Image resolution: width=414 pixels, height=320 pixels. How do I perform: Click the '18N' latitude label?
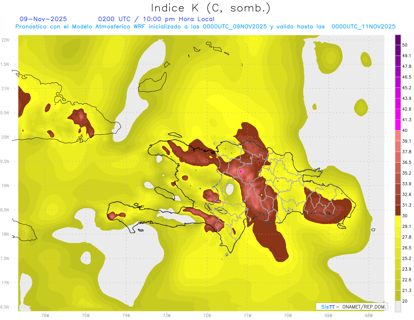(5, 234)
